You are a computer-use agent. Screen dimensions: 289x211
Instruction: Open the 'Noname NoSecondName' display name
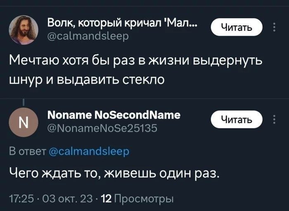click(x=114, y=115)
